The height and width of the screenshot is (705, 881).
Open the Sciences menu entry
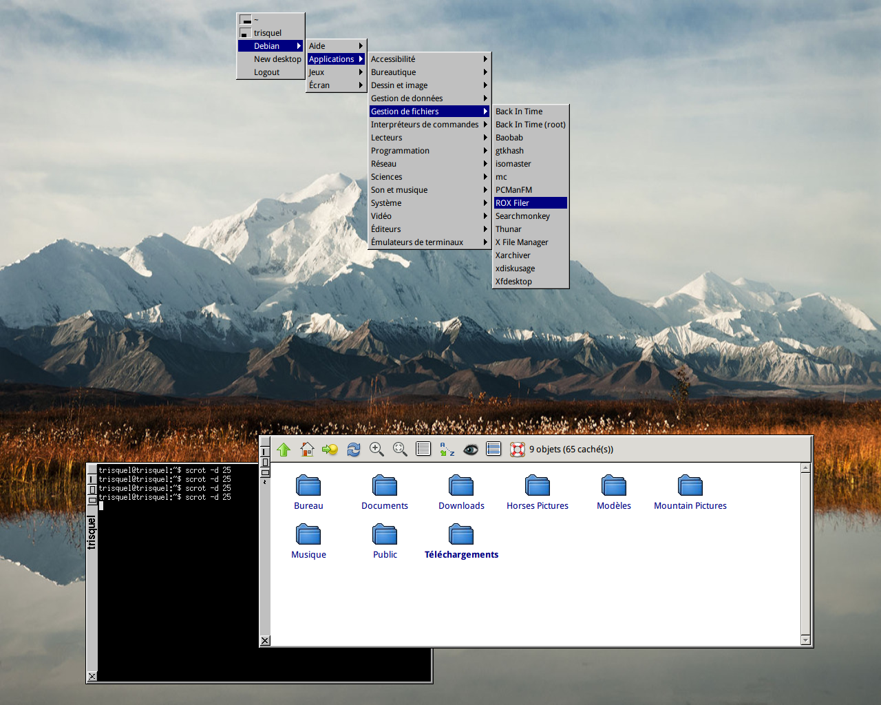click(x=429, y=177)
